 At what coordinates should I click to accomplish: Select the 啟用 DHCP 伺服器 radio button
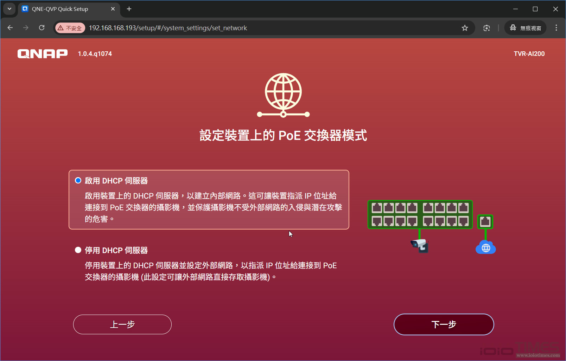(78, 180)
